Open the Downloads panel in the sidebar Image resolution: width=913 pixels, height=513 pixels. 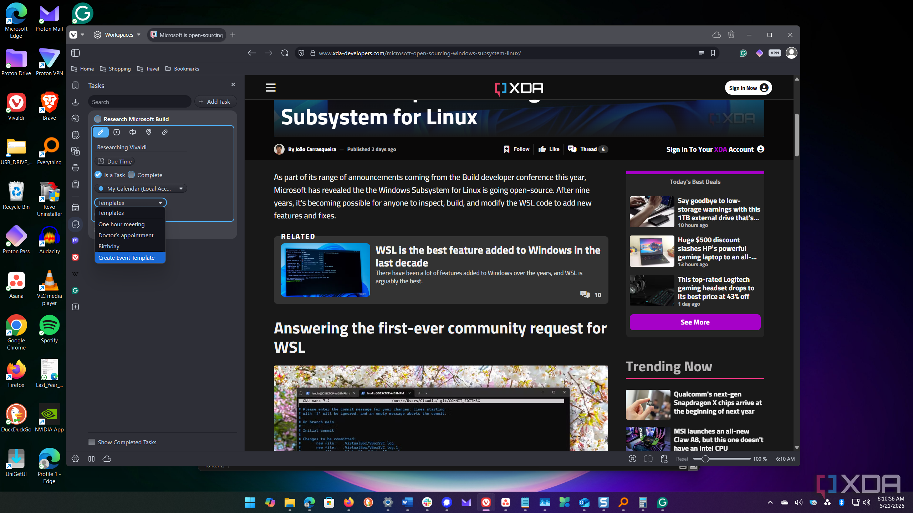coord(75,102)
